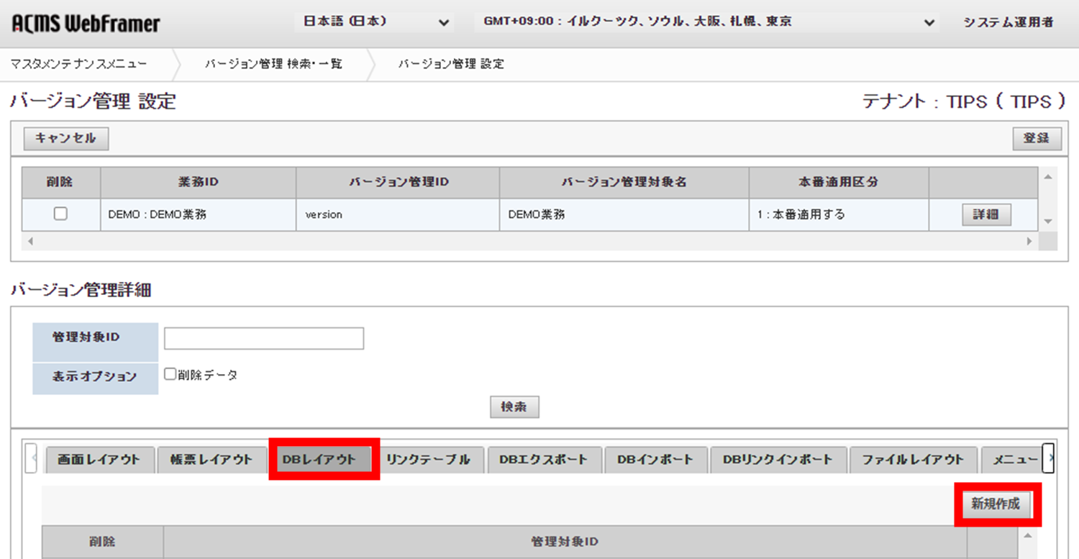Click inside the 管理対象ID input field

[x=263, y=338]
